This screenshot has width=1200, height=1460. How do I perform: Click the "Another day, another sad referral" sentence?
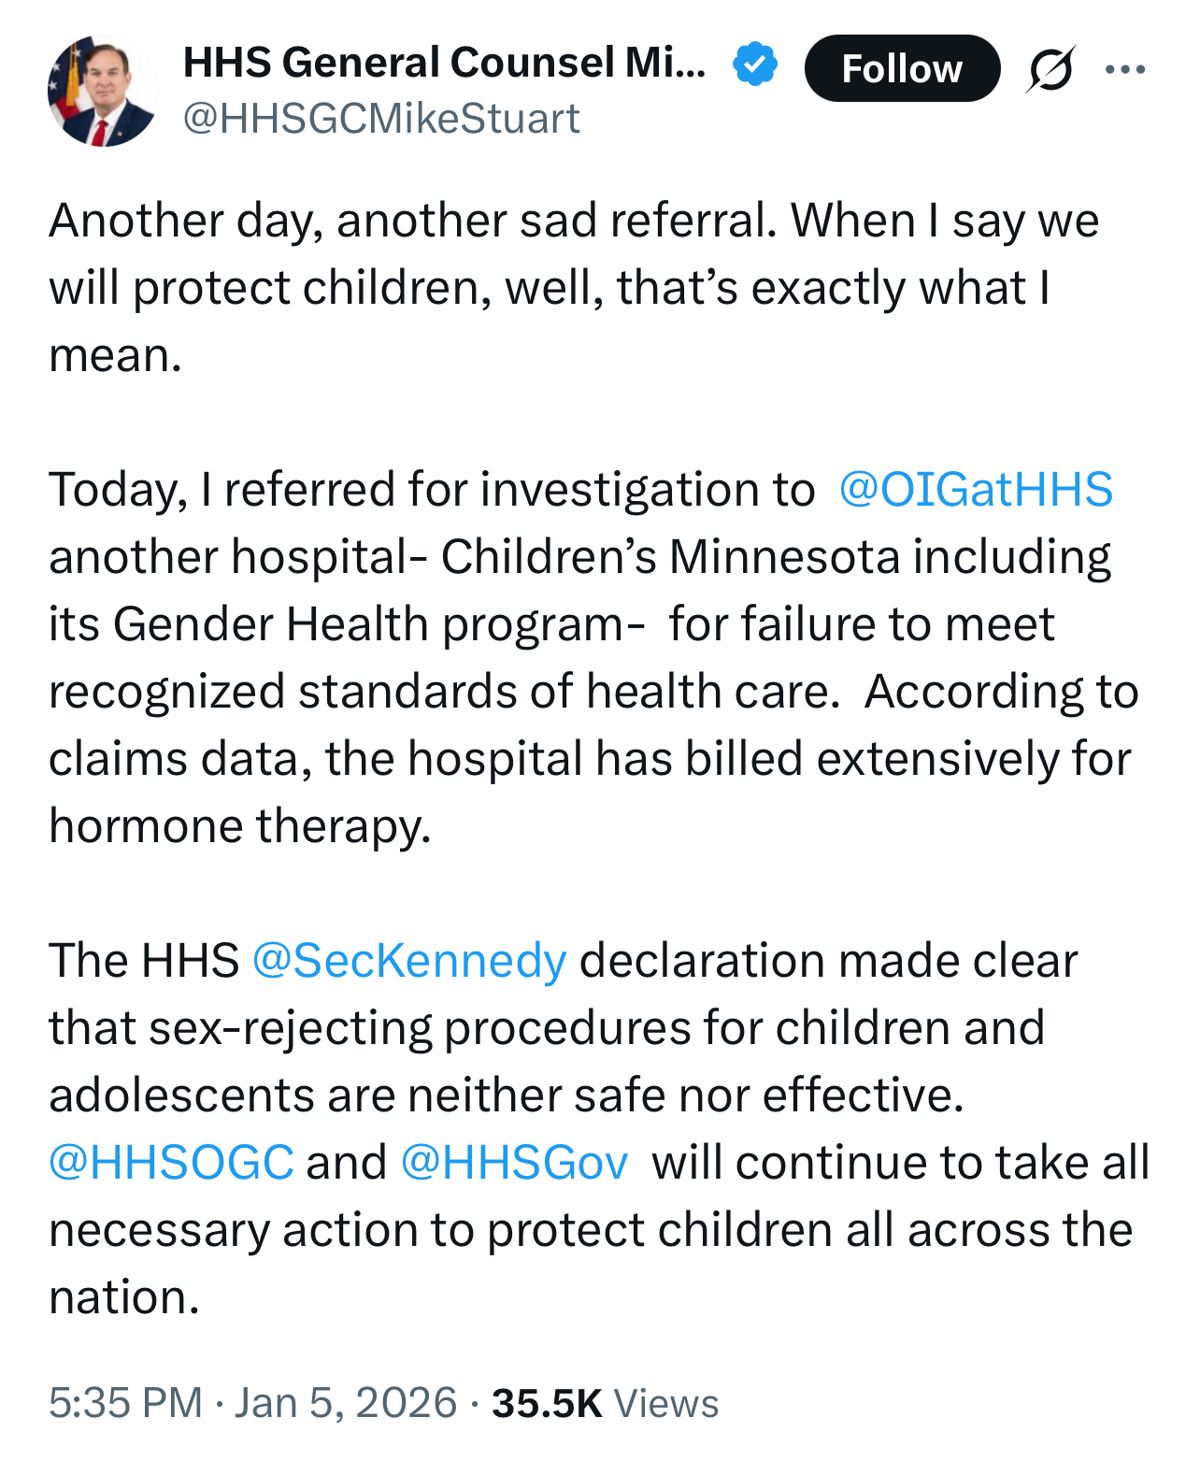411,222
